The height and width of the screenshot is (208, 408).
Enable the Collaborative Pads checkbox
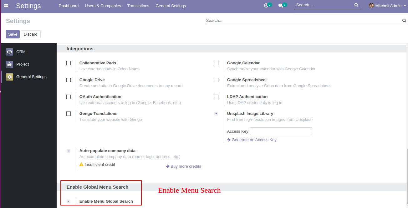69,63
